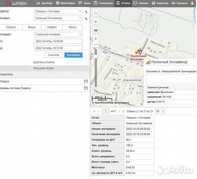Open the Интервал type dropdown
Viewport: 197px width, 179px height.
58,35
